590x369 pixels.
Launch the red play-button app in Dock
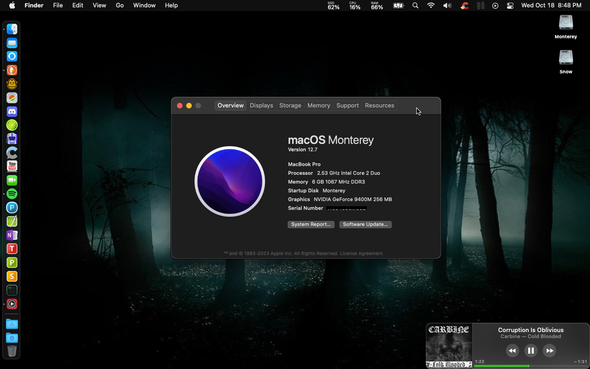point(12,304)
